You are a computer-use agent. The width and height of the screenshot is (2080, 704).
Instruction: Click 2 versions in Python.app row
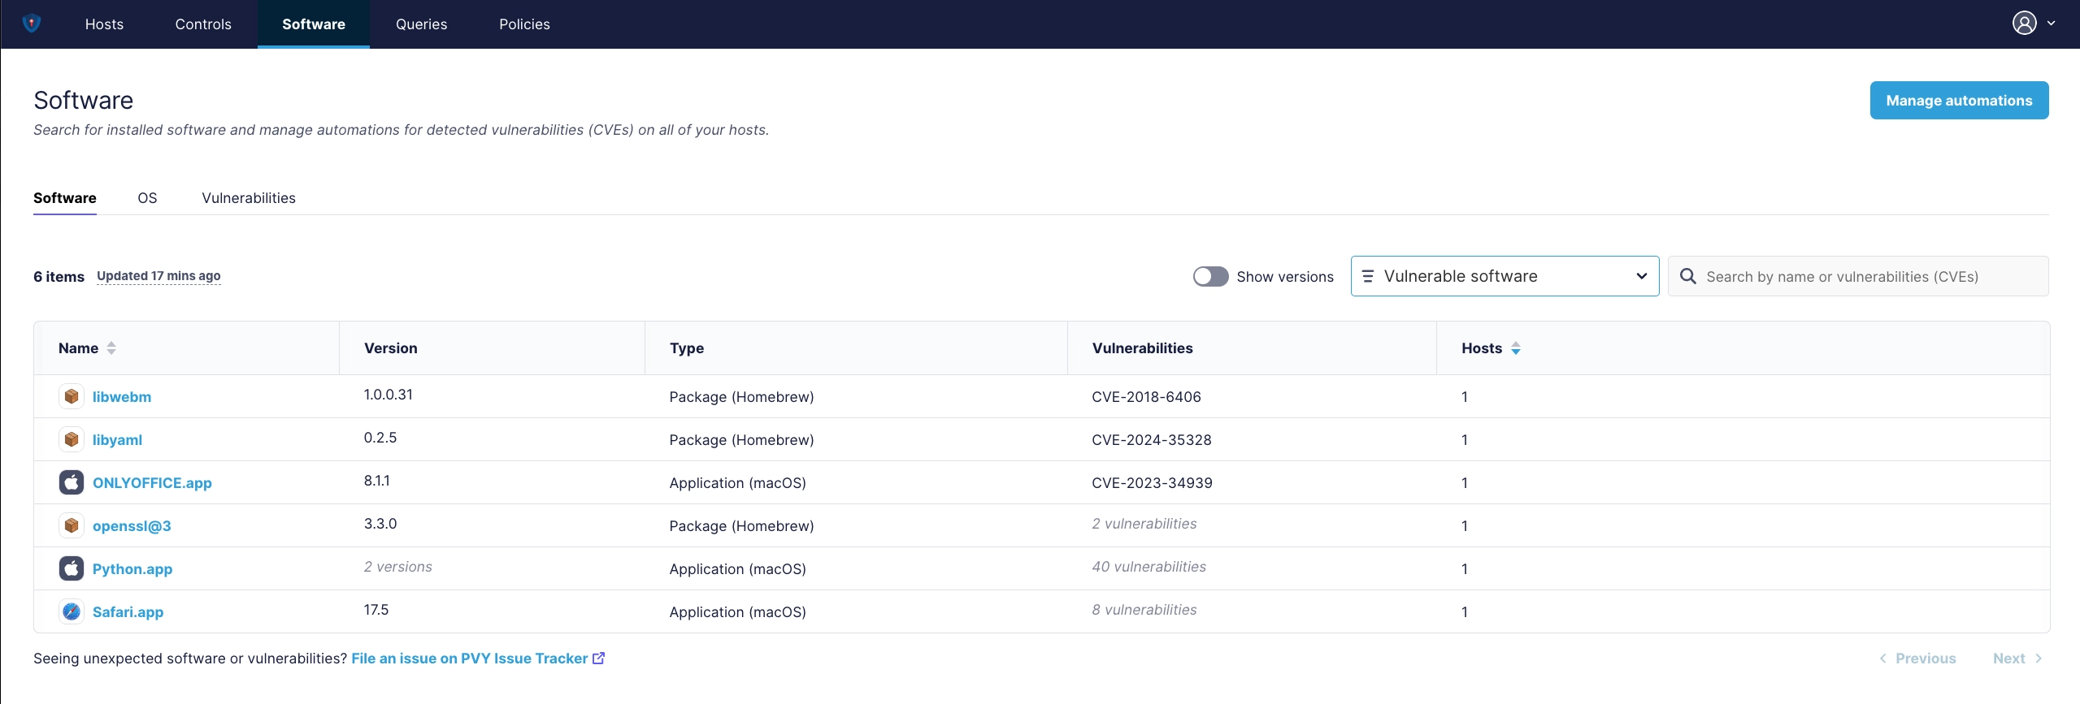pos(397,567)
